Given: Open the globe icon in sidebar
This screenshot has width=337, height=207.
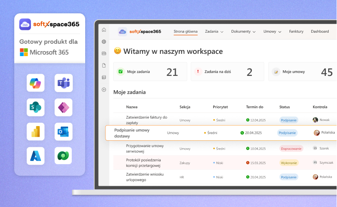Looking at the screenshot, I should tap(104, 42).
